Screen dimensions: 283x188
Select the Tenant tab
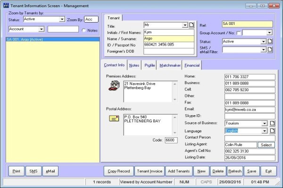114,18
